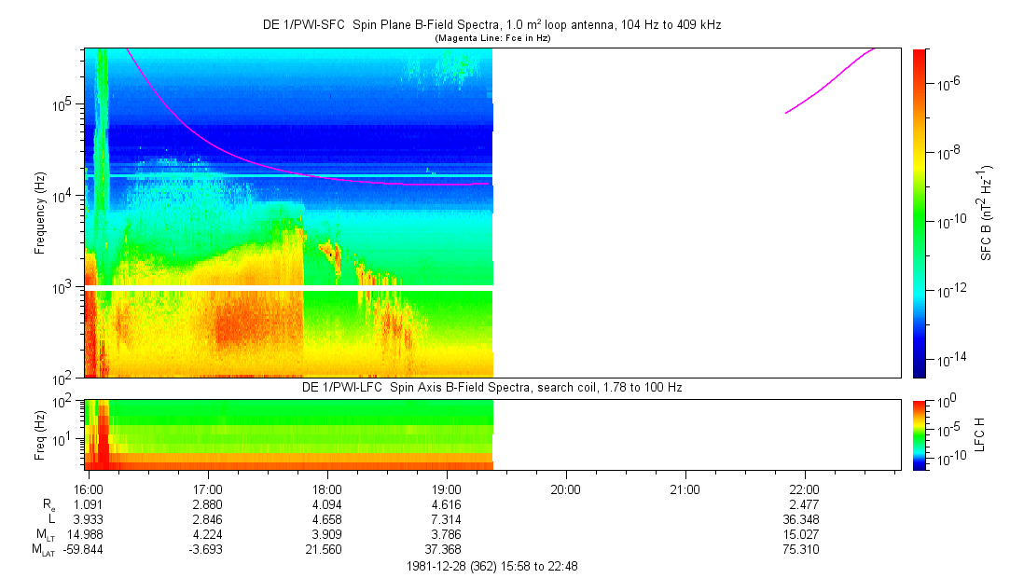Select the LFC H colorbar label
The width and height of the screenshot is (1010, 578).
click(980, 433)
